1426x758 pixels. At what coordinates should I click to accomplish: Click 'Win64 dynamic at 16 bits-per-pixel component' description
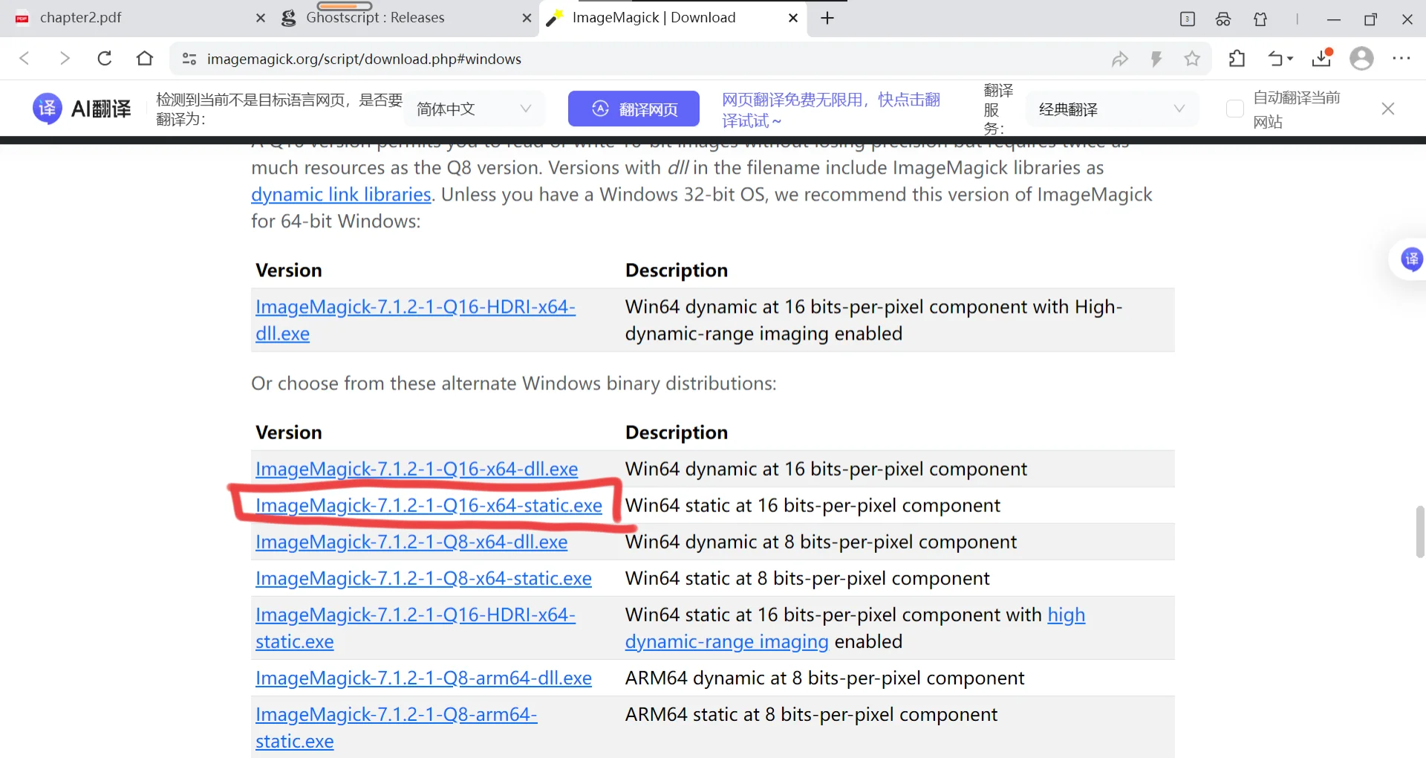pos(826,469)
